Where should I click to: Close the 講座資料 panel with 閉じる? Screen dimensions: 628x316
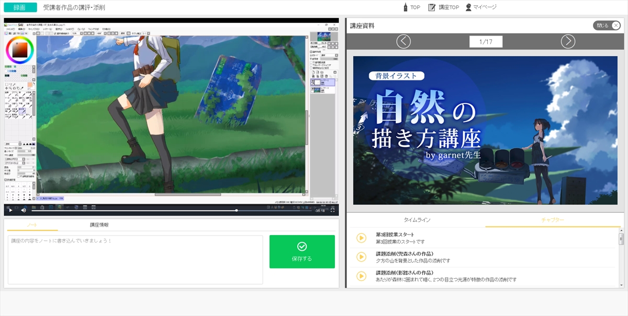607,25
